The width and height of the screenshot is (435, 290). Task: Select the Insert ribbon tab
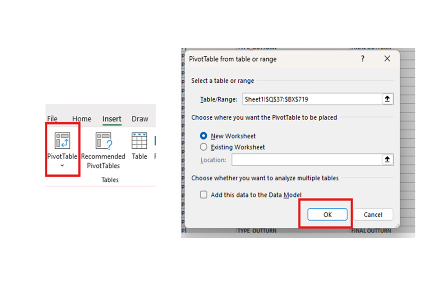pos(111,119)
